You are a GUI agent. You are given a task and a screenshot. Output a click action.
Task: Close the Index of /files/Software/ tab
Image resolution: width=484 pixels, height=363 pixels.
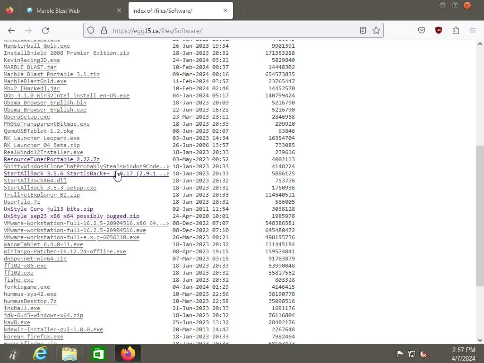point(225,10)
